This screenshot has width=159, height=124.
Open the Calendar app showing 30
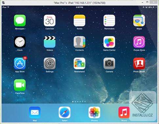pyautogui.click(x=50, y=20)
